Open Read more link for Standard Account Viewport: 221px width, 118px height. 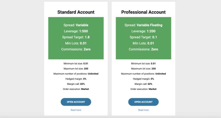click(x=76, y=110)
